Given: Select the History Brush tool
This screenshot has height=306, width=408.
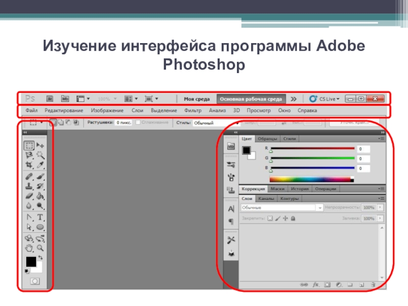Looking at the screenshot, I should point(40,186).
